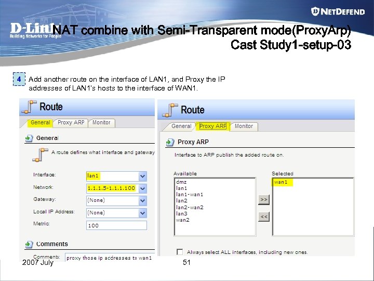Image resolution: width=374 pixels, height=281 pixels.
Task: Click the Comments text field
Action: (110, 258)
